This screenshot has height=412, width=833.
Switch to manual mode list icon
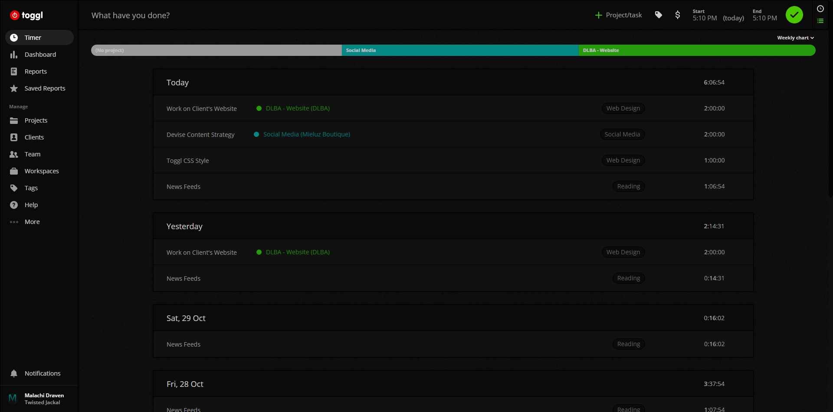(x=820, y=21)
